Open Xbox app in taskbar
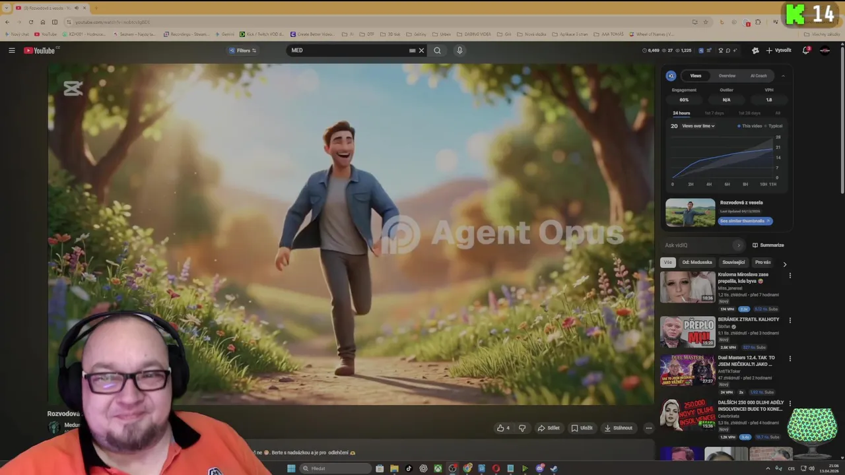This screenshot has width=845, height=475. pos(438,468)
